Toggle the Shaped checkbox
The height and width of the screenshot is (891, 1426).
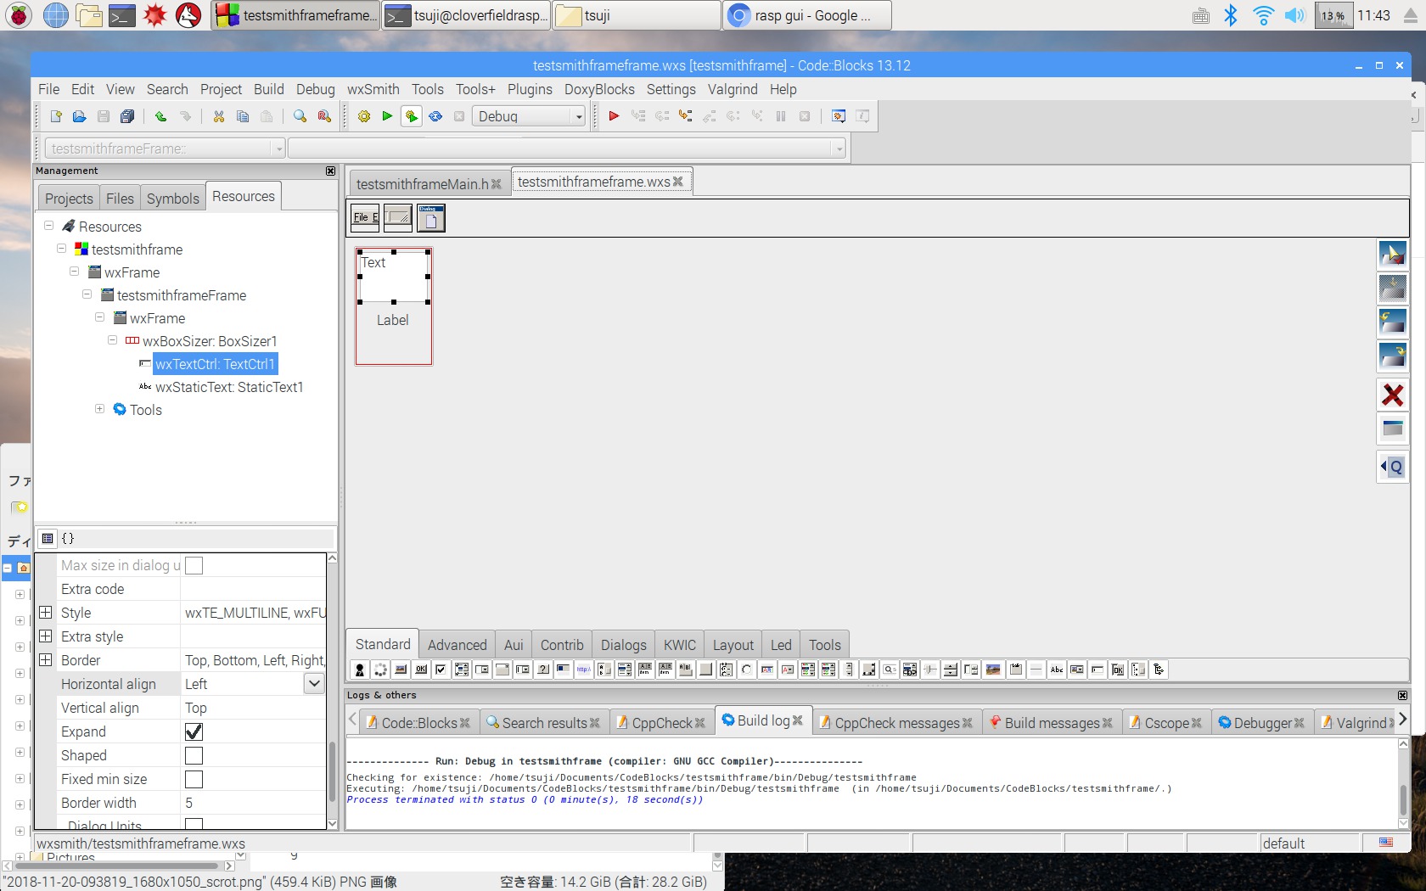pyautogui.click(x=194, y=755)
